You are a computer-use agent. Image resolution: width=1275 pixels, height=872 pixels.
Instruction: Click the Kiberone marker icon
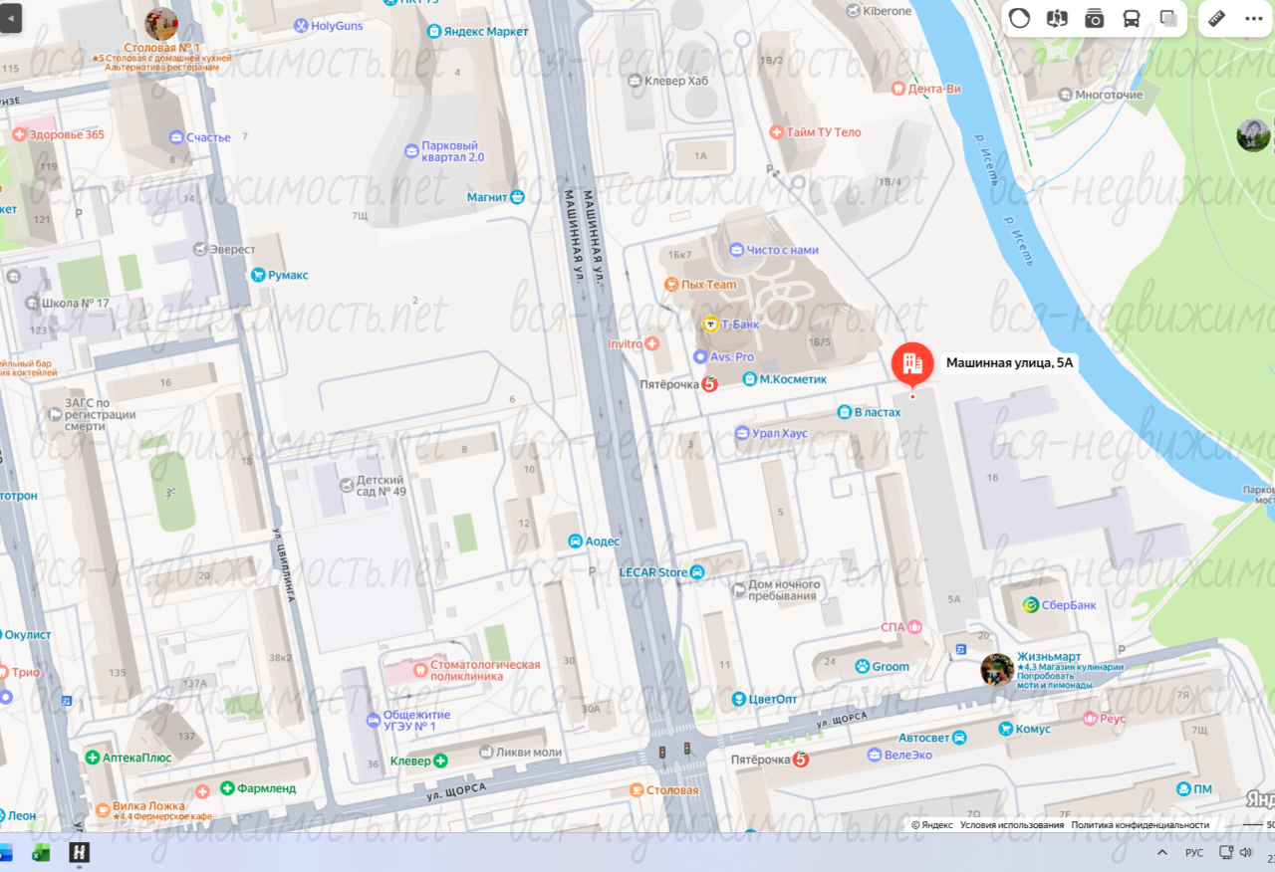coord(854,11)
